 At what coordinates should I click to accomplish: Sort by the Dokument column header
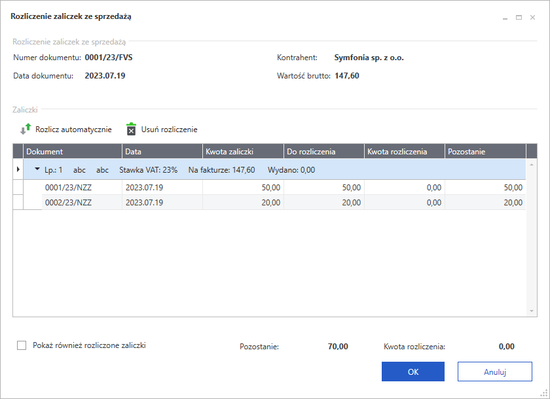72,152
